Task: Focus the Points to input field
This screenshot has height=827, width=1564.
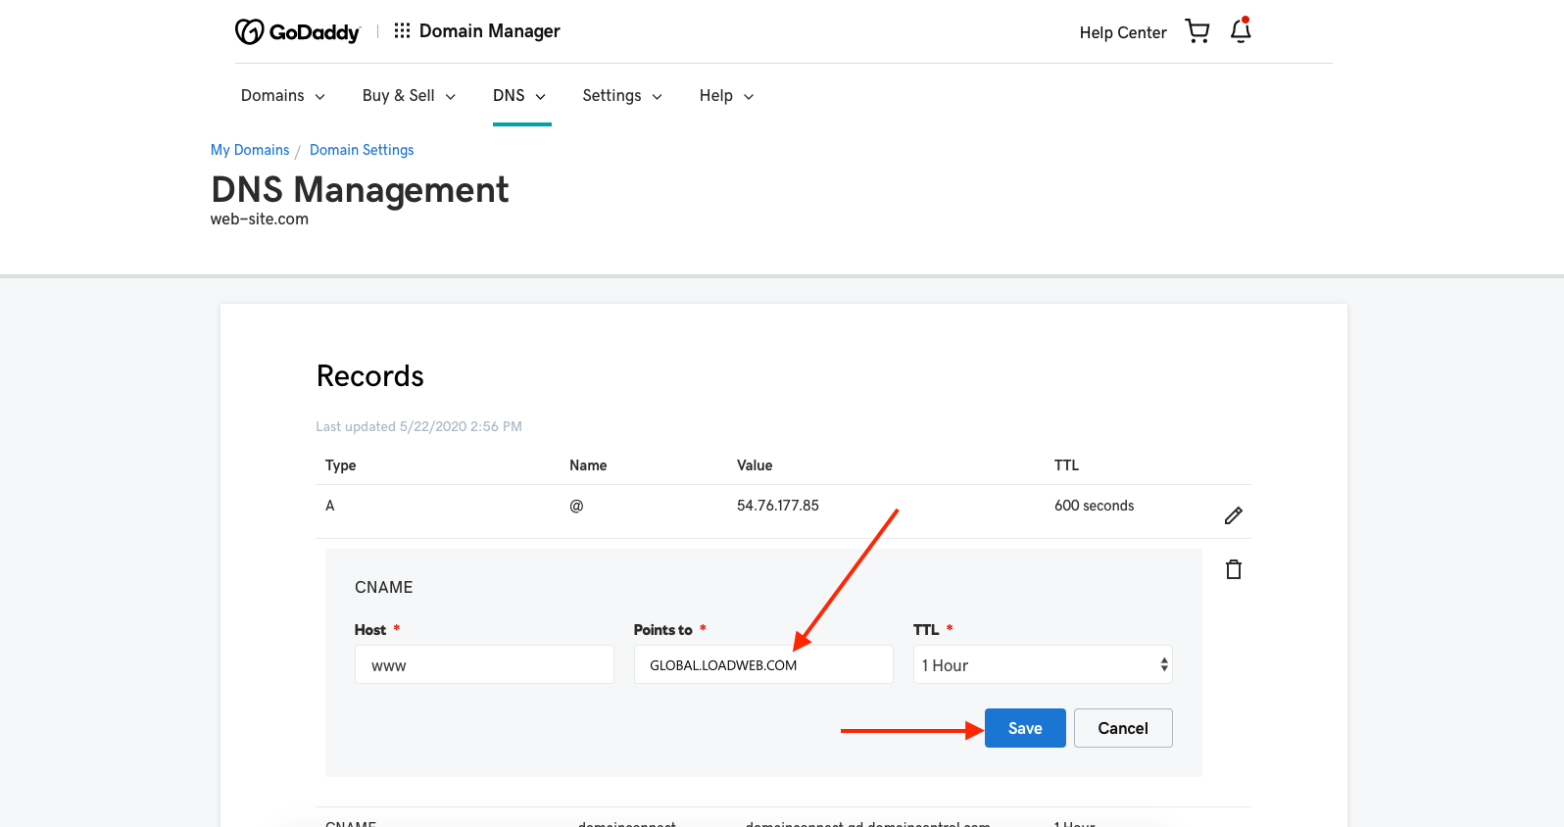Action: coord(763,665)
